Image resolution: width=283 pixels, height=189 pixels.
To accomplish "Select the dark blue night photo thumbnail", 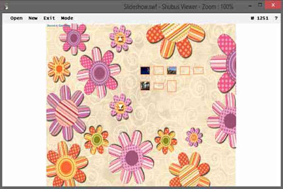I will point(145,71).
